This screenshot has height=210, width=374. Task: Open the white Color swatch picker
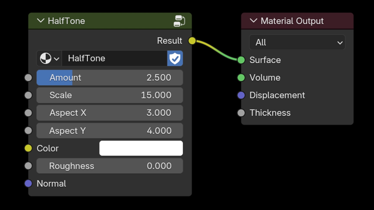point(141,148)
